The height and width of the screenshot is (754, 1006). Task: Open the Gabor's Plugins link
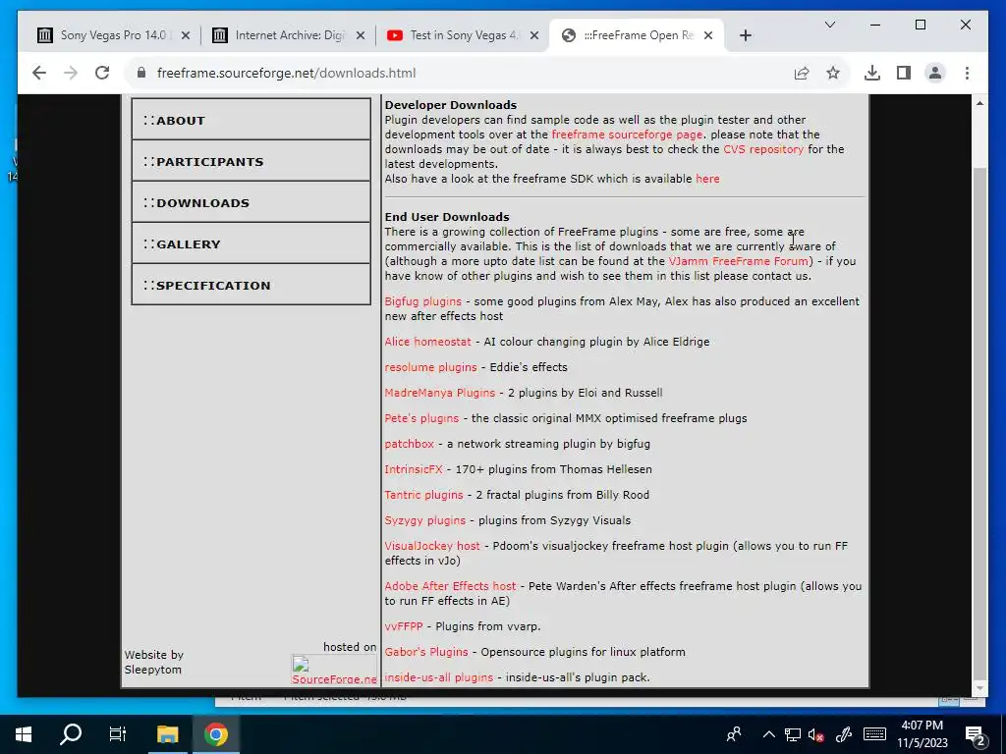point(426,652)
